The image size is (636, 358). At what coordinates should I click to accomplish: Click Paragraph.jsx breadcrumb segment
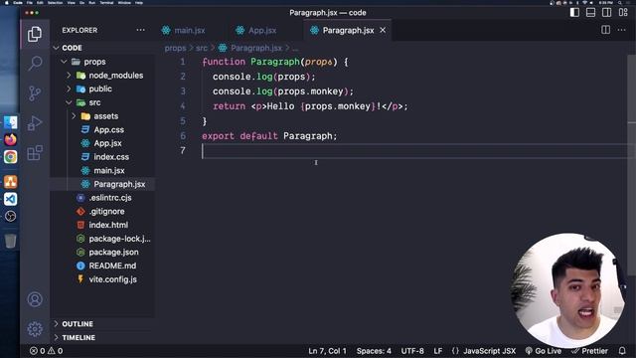click(256, 49)
